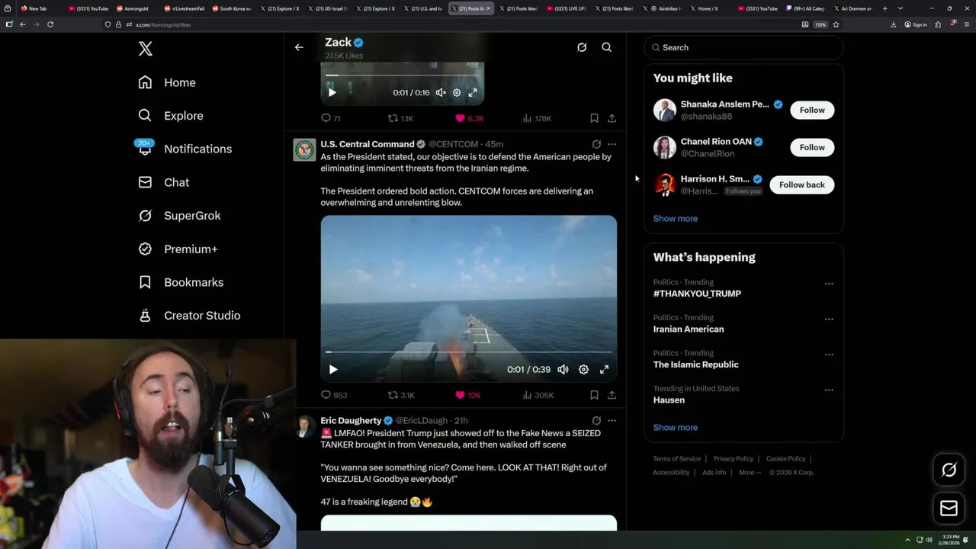Expand the More footer menu
976x549 pixels.
pos(750,473)
